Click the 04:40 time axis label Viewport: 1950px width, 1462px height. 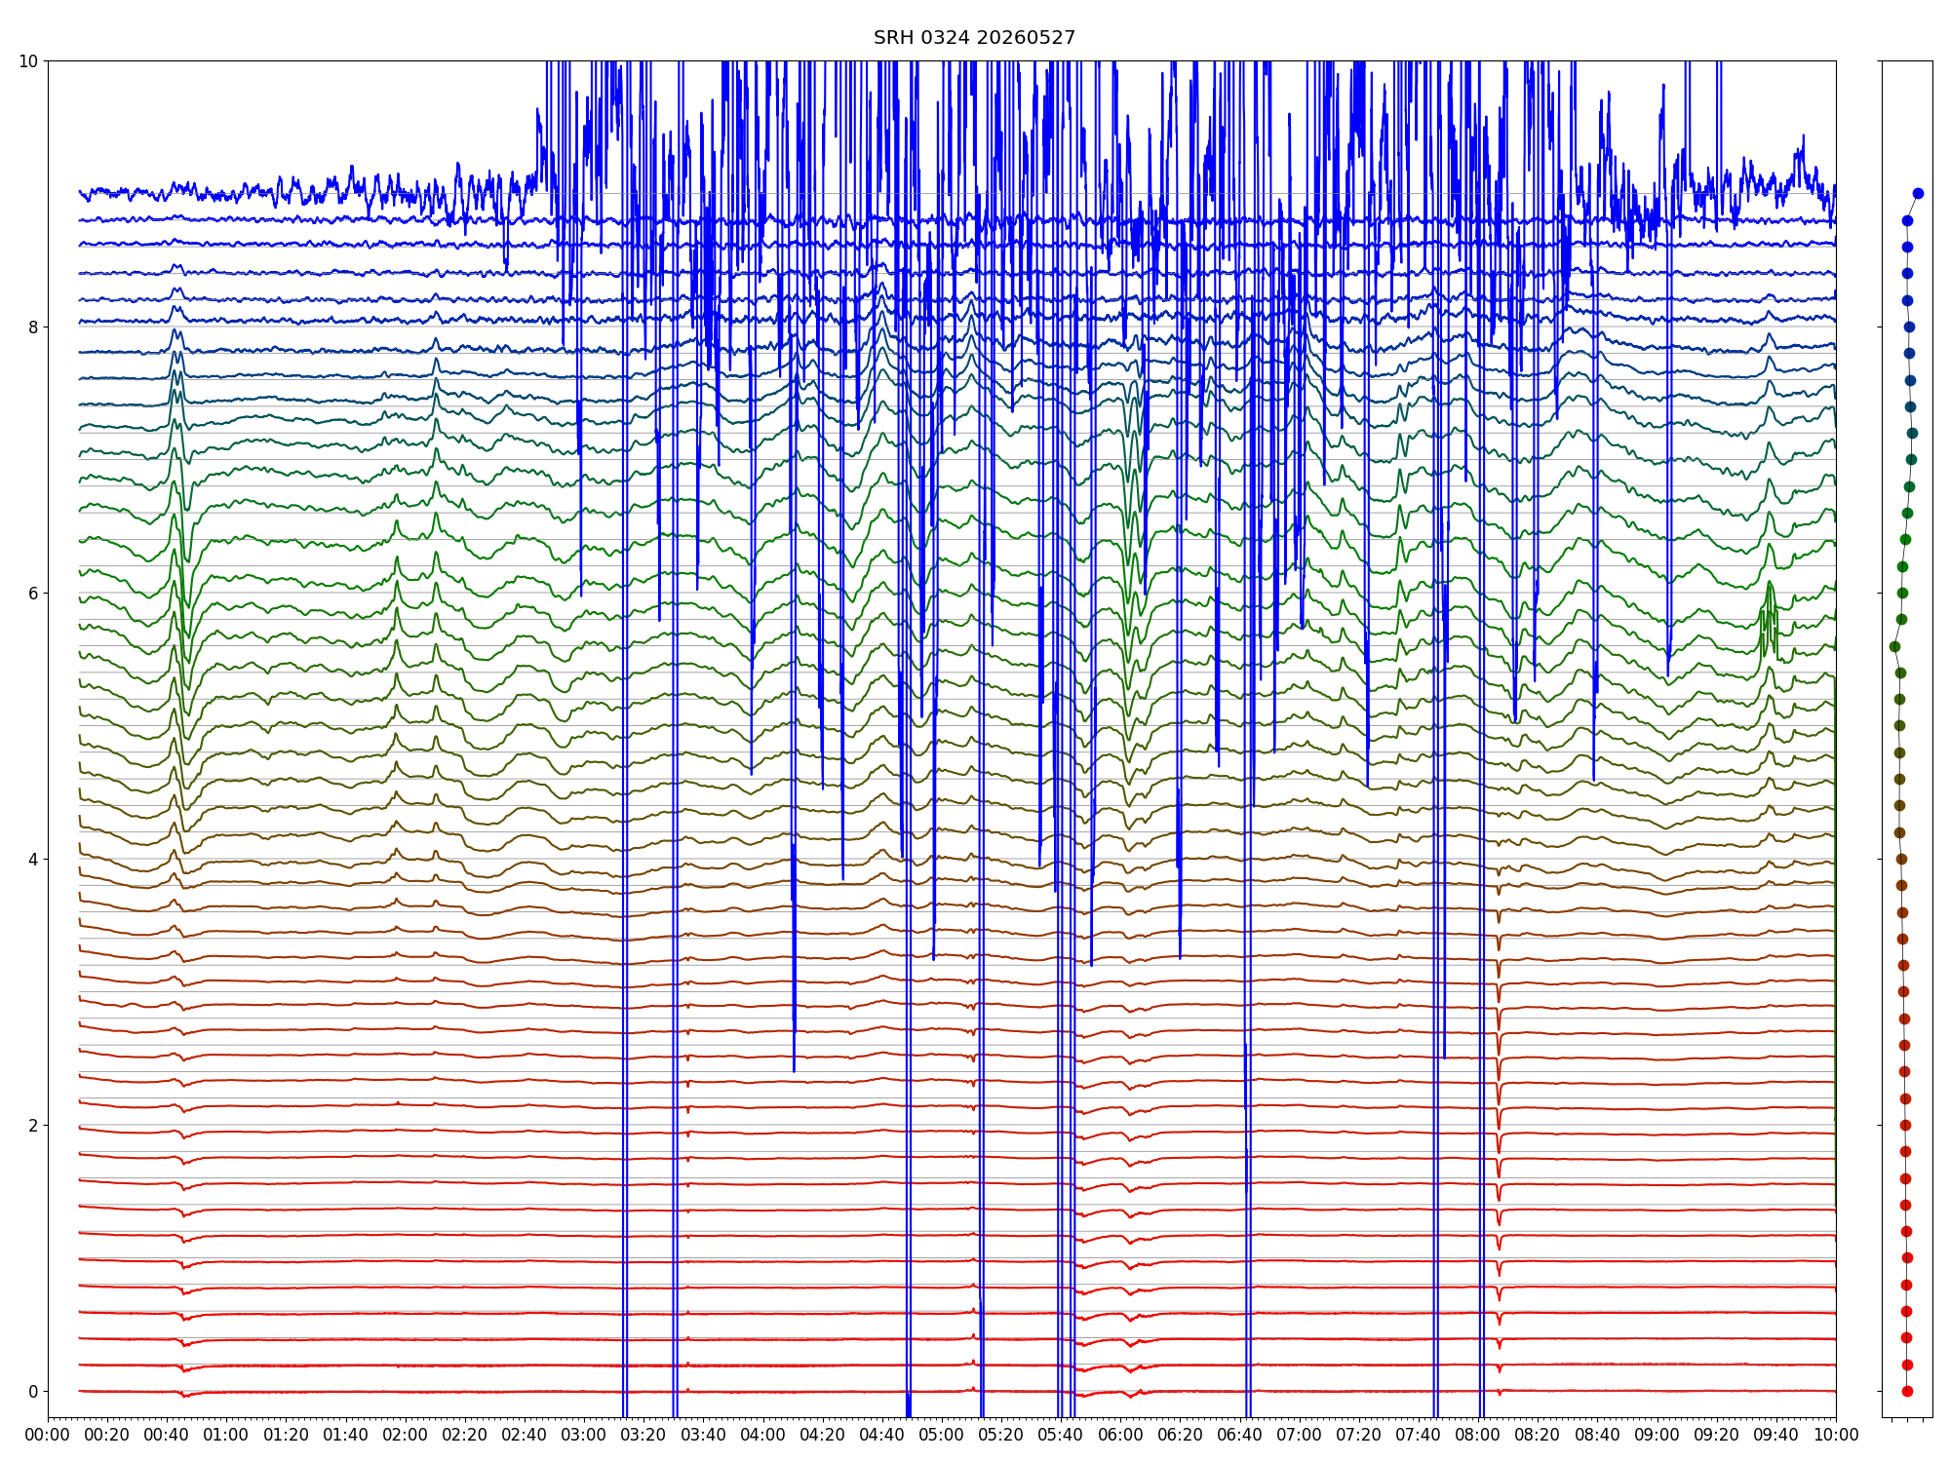882,1436
